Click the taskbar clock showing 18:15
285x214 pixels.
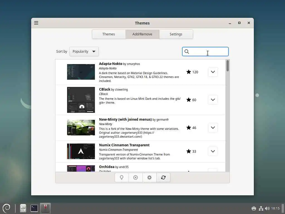click(x=275, y=208)
